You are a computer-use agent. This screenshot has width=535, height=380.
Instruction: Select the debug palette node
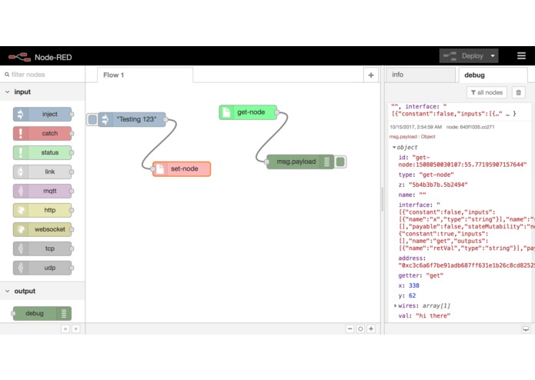(x=42, y=313)
